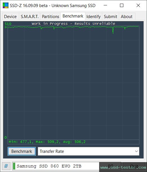Open the Identify tab
Image resolution: width=147 pixels, height=172 pixels.
click(93, 17)
